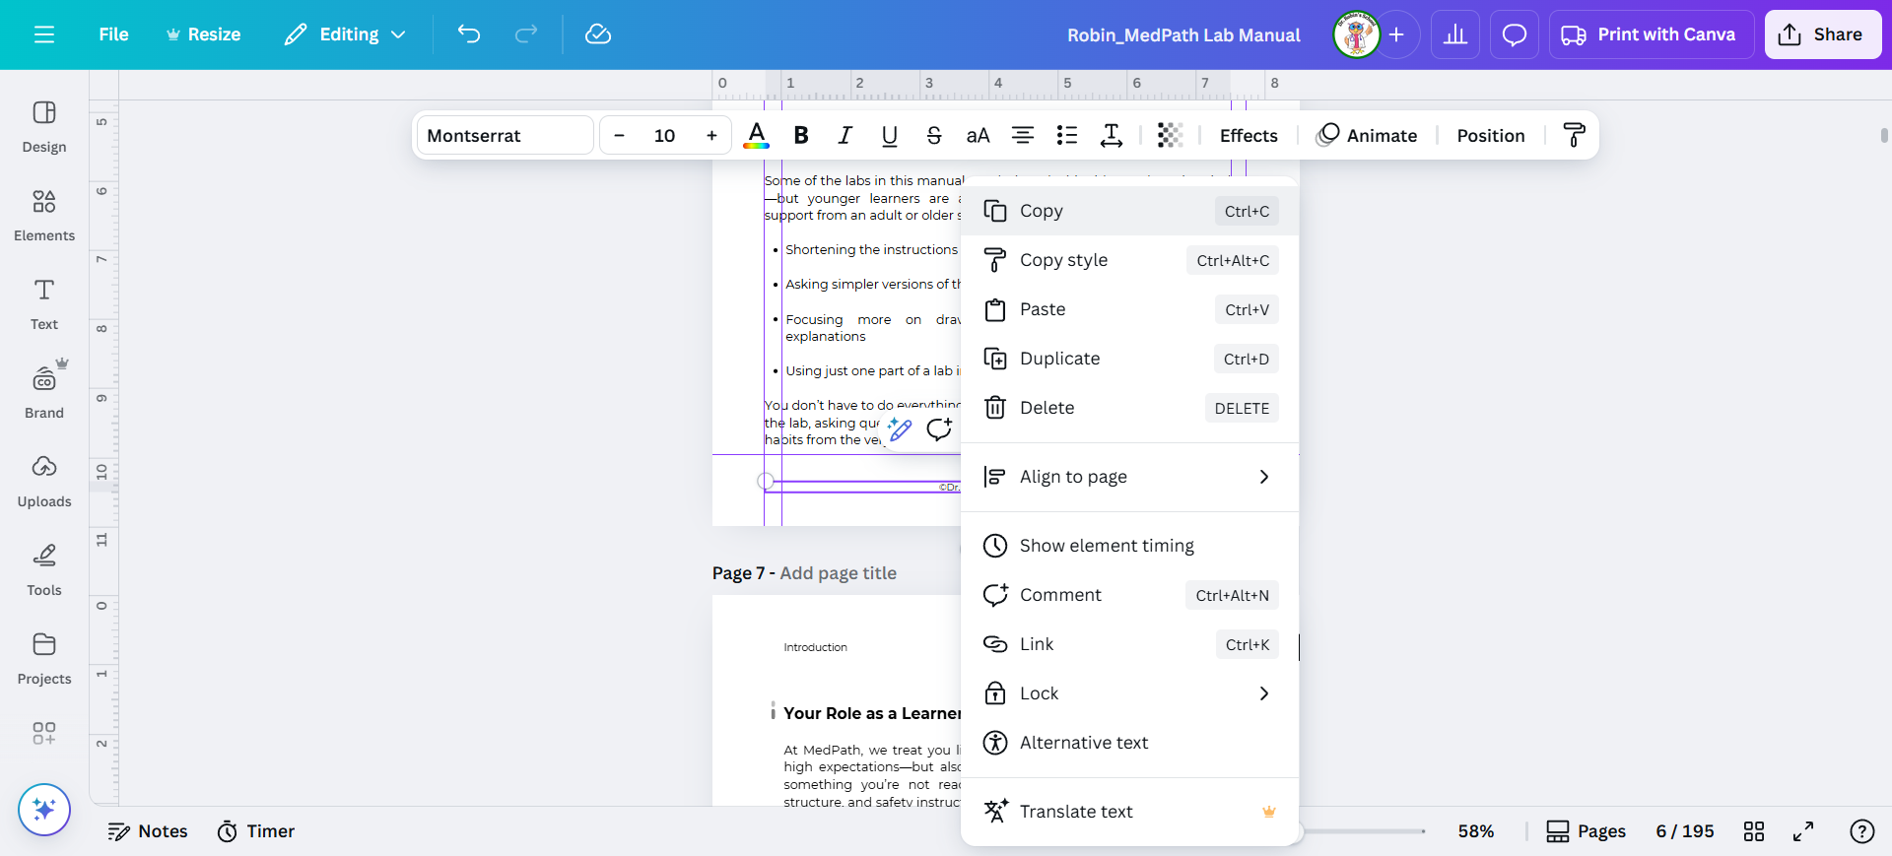Open grid view of pages
1892x856 pixels.
1754,831
